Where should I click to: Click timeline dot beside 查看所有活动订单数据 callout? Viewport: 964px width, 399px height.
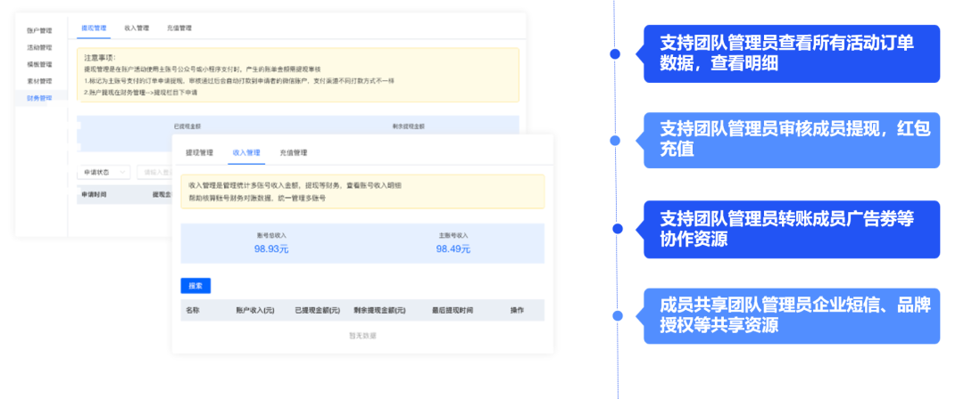tap(615, 54)
